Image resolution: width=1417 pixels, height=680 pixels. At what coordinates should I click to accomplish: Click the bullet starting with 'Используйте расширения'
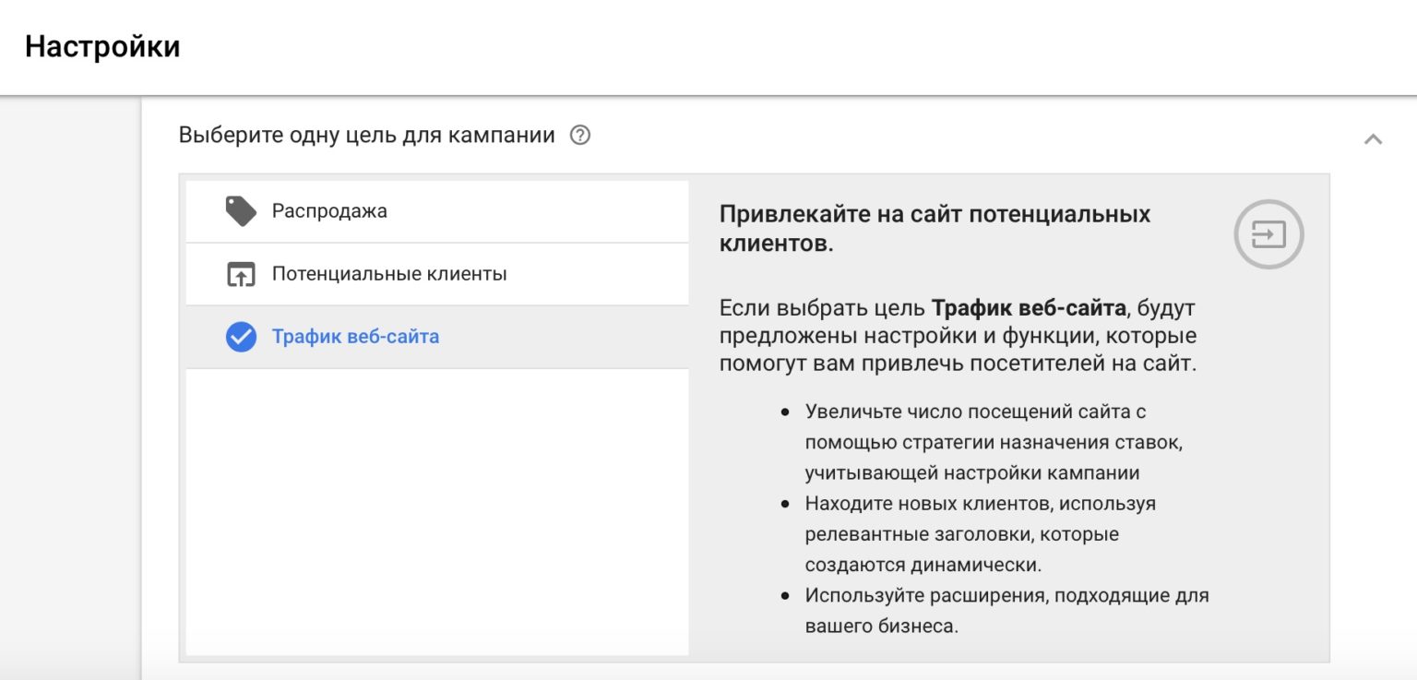pos(1006,596)
